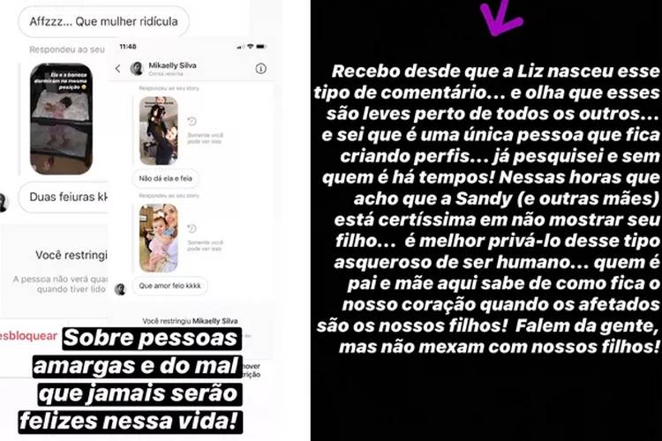This screenshot has height=441, width=662.
Task: Select the 'Que amor feio kkkk' message bubble
Action: tap(169, 286)
